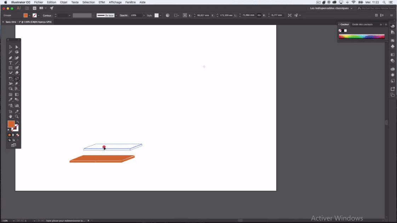Open the Adobe Stock St icon
The image size is (397, 223).
click(x=34, y=8)
